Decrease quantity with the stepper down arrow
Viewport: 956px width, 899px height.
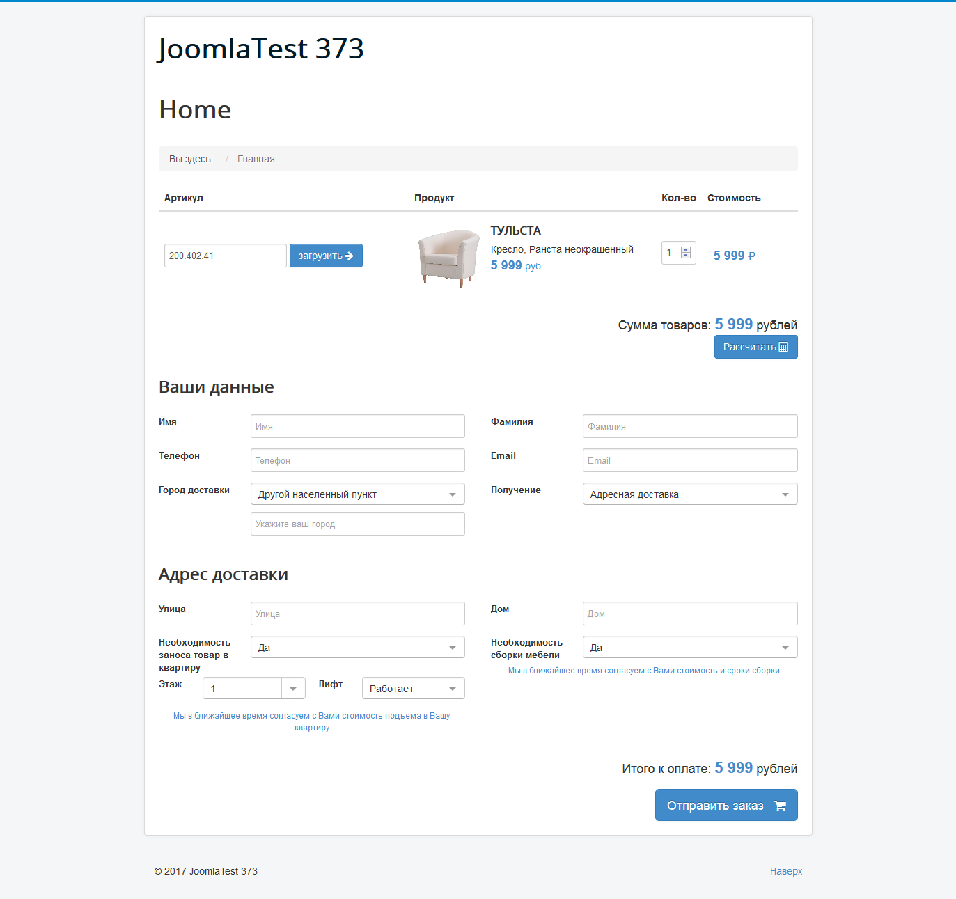tap(686, 256)
